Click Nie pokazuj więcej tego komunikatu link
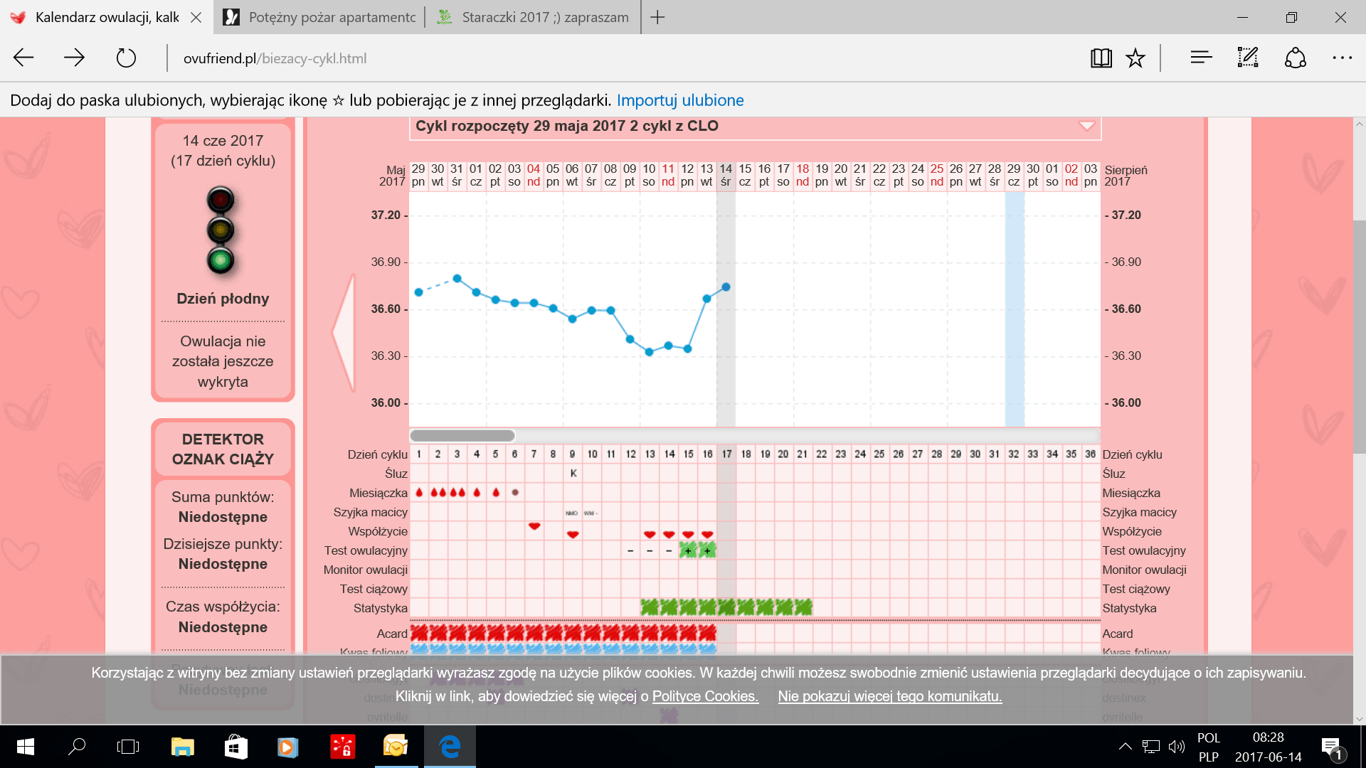This screenshot has width=1366, height=768. tap(889, 696)
